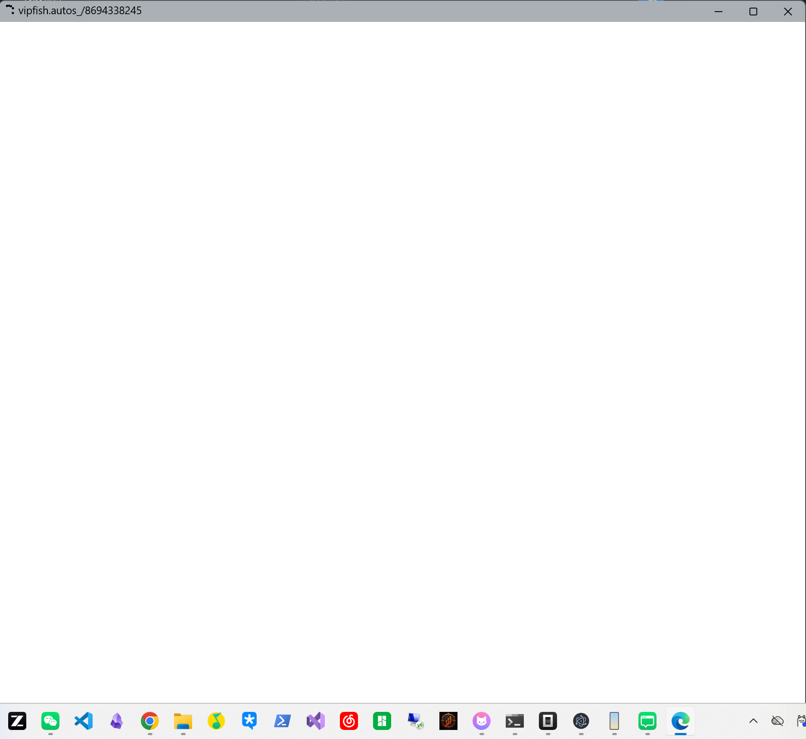Open the Phone Link device icon
This screenshot has width=806, height=739.
(x=614, y=721)
